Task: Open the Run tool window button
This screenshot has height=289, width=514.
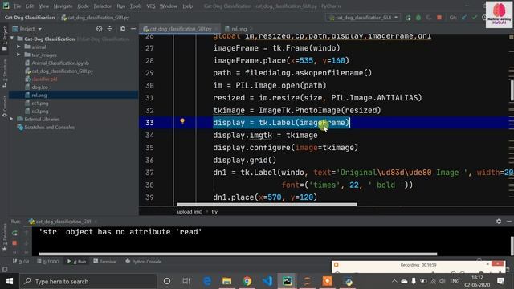Action: (x=76, y=262)
